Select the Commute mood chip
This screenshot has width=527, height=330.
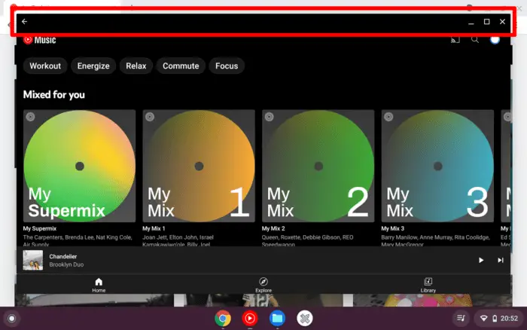pos(181,66)
